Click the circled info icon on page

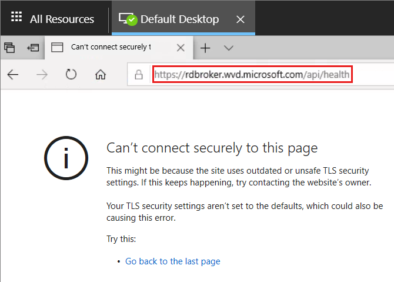(x=66, y=158)
